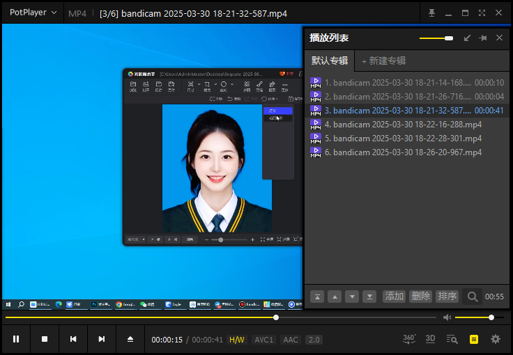Select playlist item 6 bandicam 18-26-20-967.mp4
Viewport: 513px width, 355px height.
coord(407,152)
